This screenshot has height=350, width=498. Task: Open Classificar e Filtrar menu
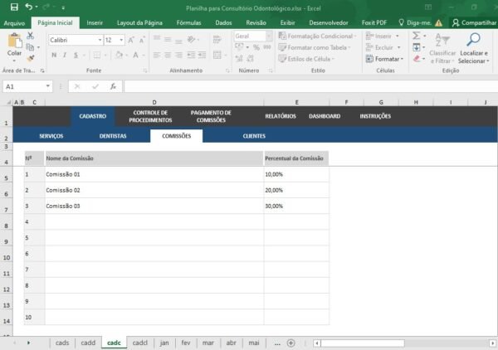pyautogui.click(x=442, y=48)
